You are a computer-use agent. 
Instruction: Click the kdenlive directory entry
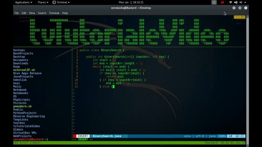[x=20, y=80]
